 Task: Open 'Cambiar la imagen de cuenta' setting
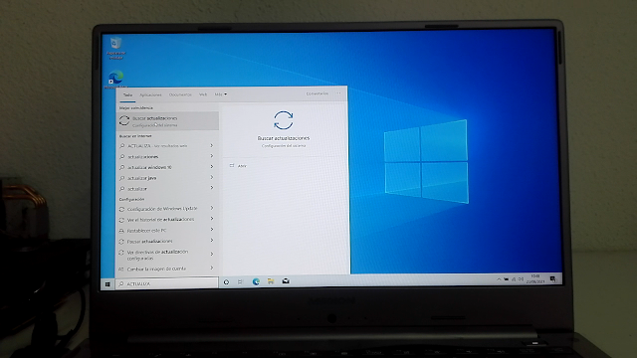click(x=166, y=268)
